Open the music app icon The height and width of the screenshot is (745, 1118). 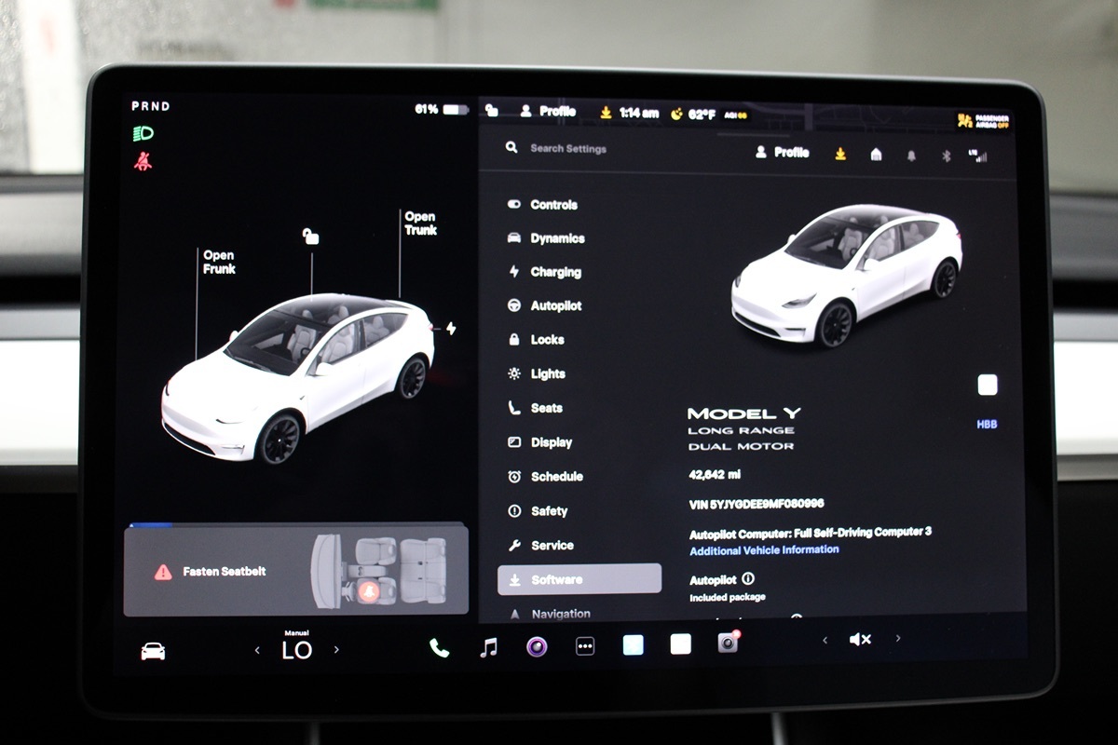(488, 647)
